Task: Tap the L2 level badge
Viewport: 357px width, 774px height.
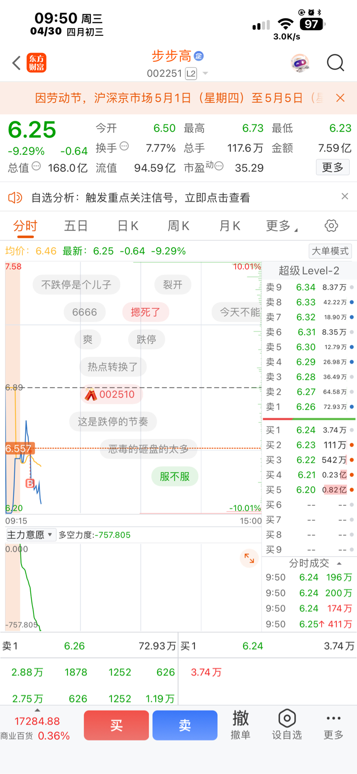Action: click(191, 73)
